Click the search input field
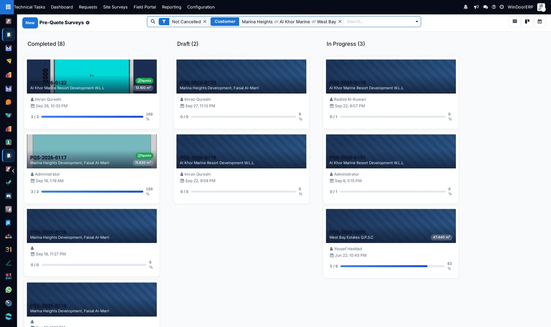This screenshot has height=327, width=551. pyautogui.click(x=379, y=21)
